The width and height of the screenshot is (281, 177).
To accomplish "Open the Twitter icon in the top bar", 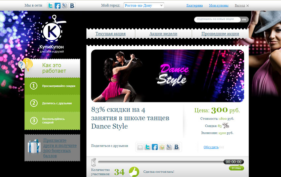I will pyautogui.click(x=50, y=6).
